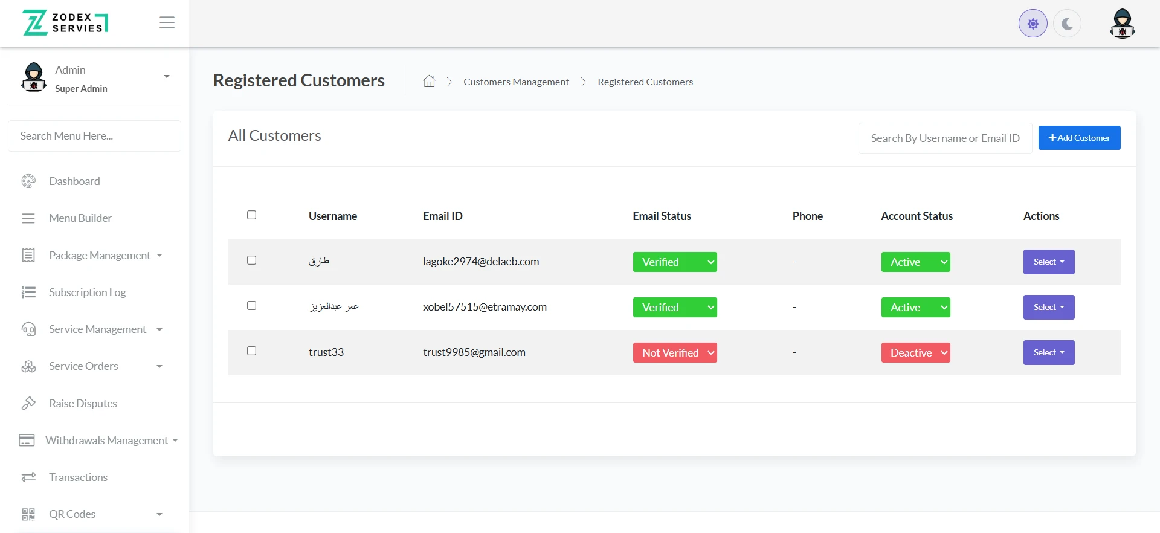
Task: Expand Package Management sidebar menu
Action: [x=100, y=256]
